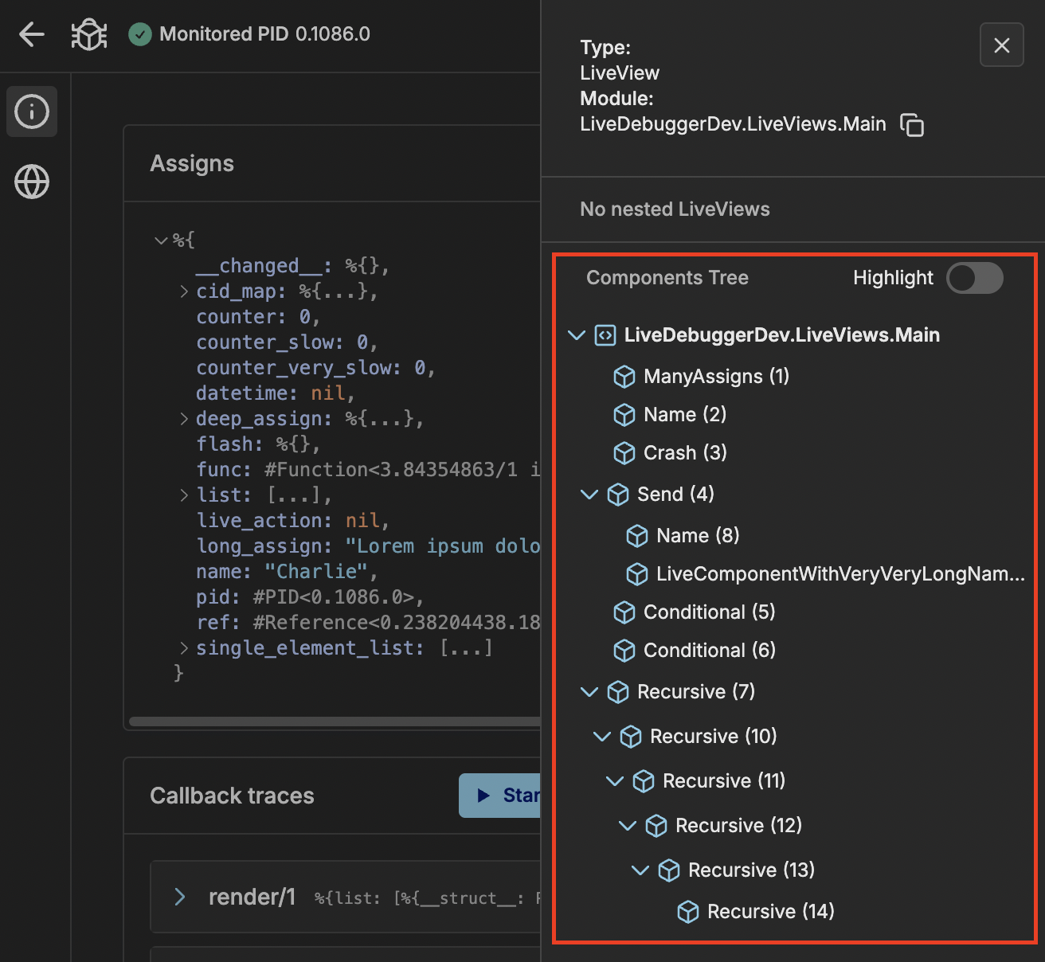1045x962 pixels.
Task: Collapse the Recursive (7) node chevron
Action: tap(589, 692)
